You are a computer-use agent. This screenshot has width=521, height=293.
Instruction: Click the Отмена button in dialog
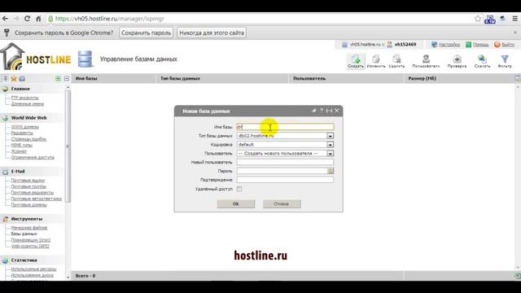point(282,203)
